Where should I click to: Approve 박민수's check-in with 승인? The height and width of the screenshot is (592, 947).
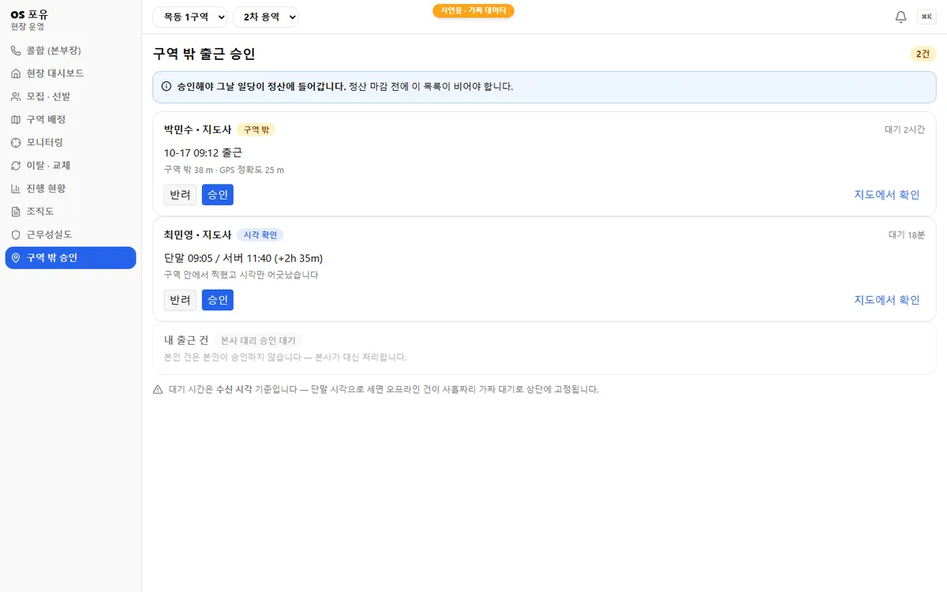pyautogui.click(x=218, y=194)
